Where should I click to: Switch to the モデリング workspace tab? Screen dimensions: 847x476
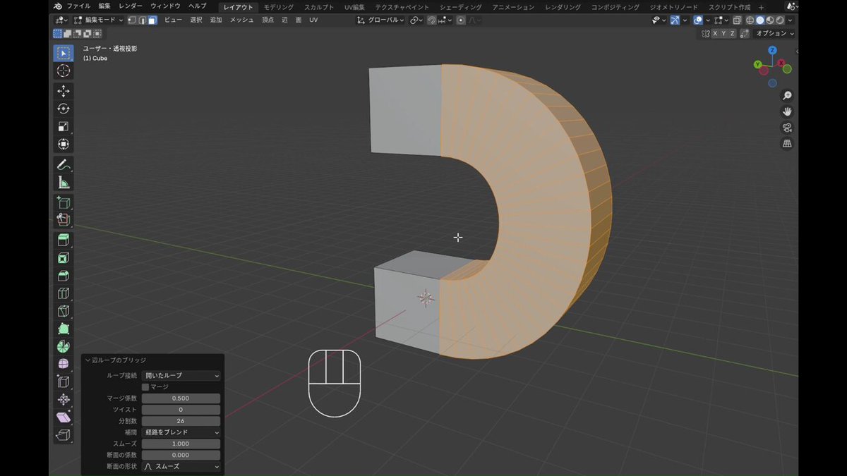click(x=279, y=6)
